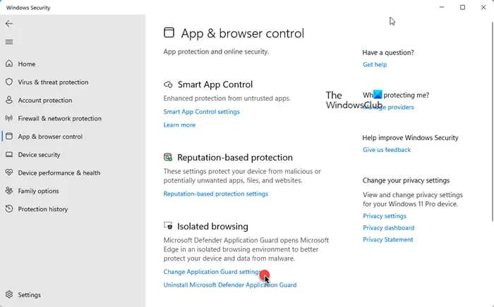Click the Family options people icon
The width and height of the screenshot is (494, 307).
coord(9,191)
